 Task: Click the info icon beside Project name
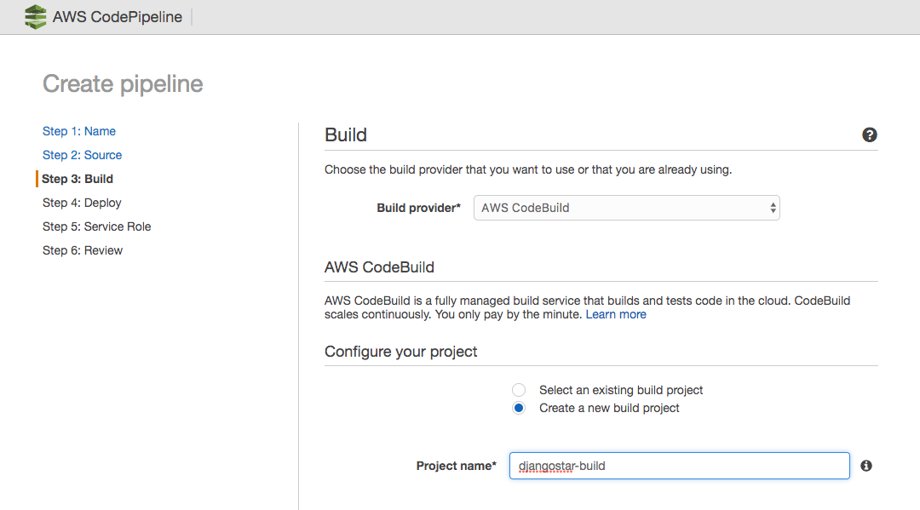pos(866,466)
